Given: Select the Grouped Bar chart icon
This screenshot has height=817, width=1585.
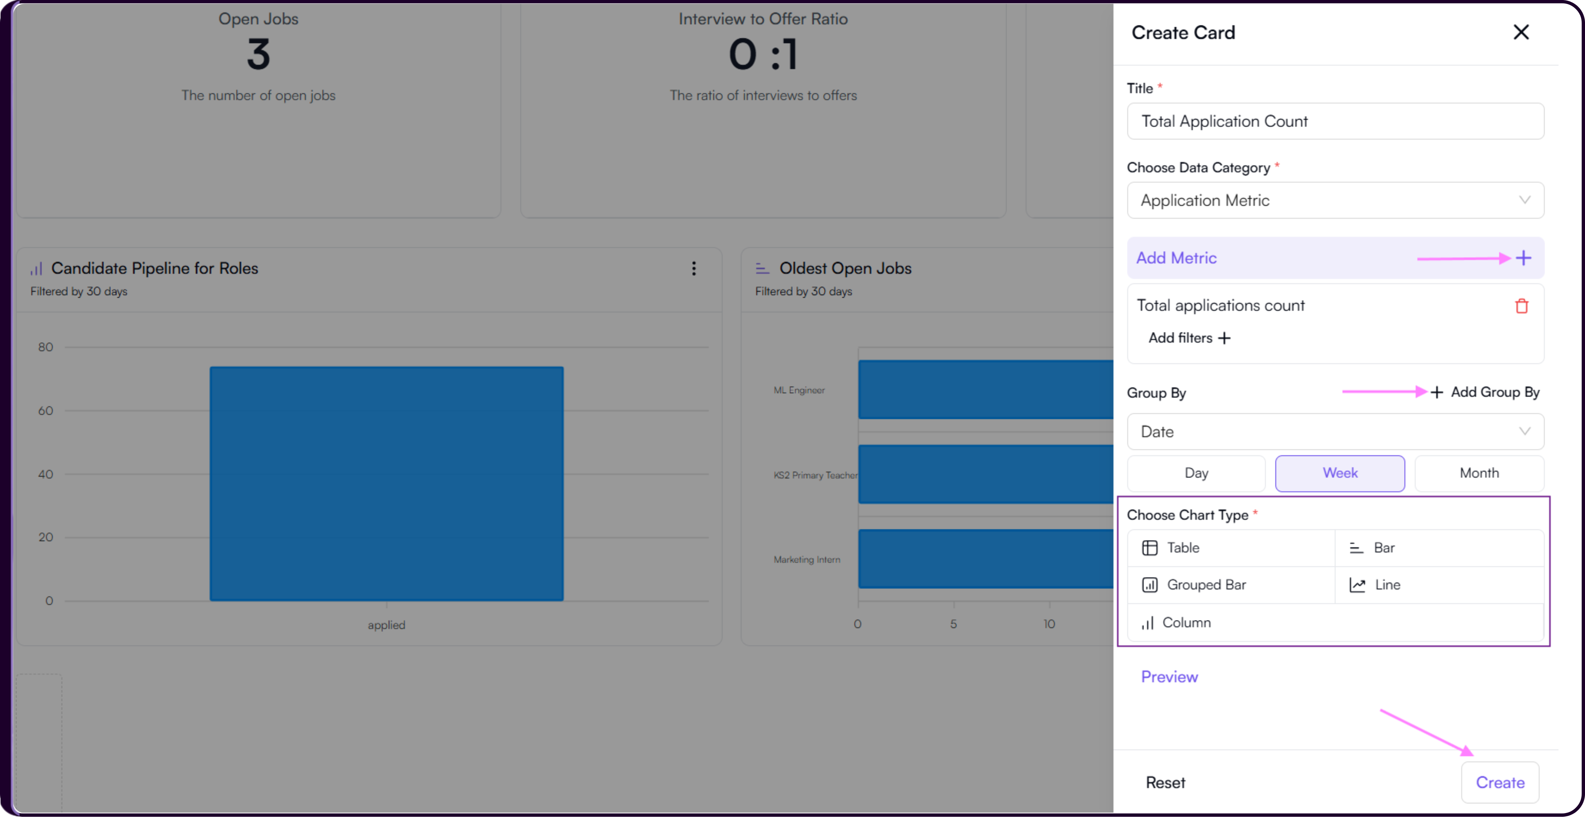Looking at the screenshot, I should (1149, 585).
